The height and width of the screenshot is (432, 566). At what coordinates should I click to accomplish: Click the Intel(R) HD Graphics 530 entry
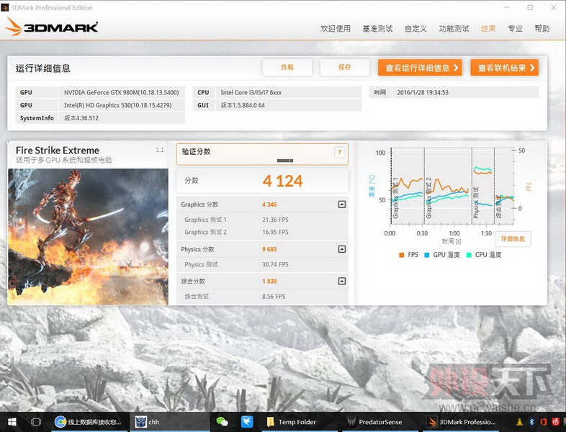(122, 105)
